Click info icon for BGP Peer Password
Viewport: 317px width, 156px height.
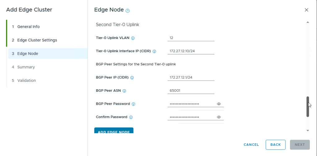pyautogui.click(x=133, y=104)
